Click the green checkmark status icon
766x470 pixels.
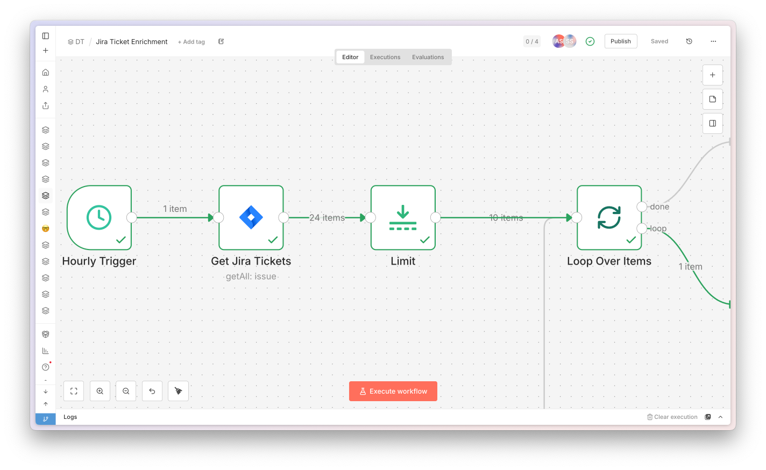click(590, 41)
